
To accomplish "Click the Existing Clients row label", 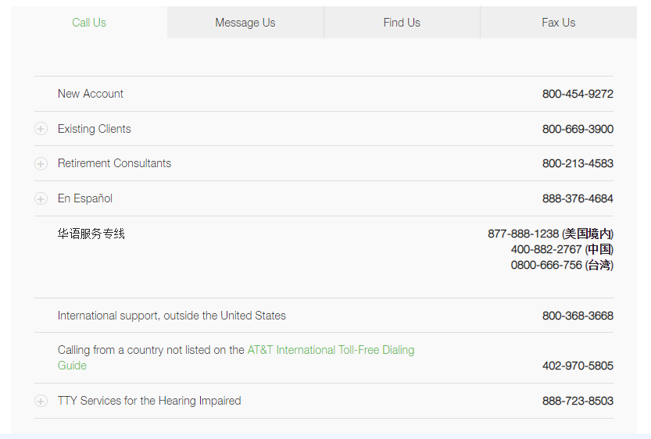I will [x=95, y=129].
